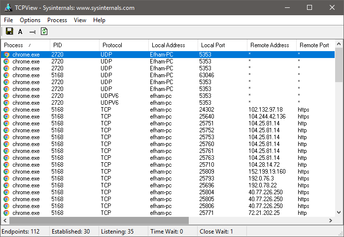Click local port 25804 cell
This screenshot has height=237, width=344.
pos(206,192)
